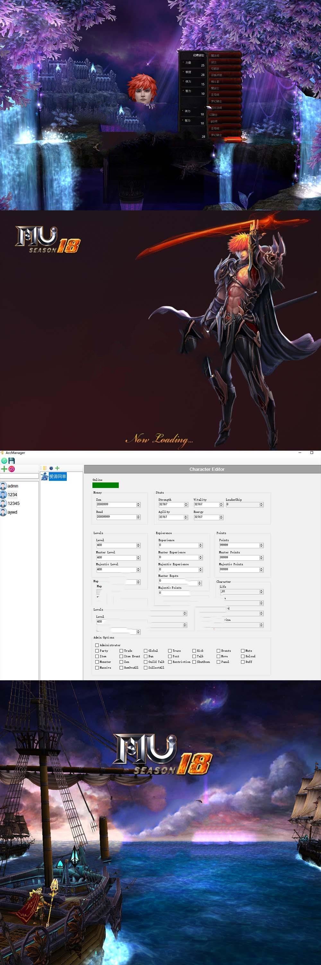Image resolution: width=321 pixels, height=965 pixels.
Task: Click the Zen value spinner arrows
Action: pyautogui.click(x=138, y=505)
